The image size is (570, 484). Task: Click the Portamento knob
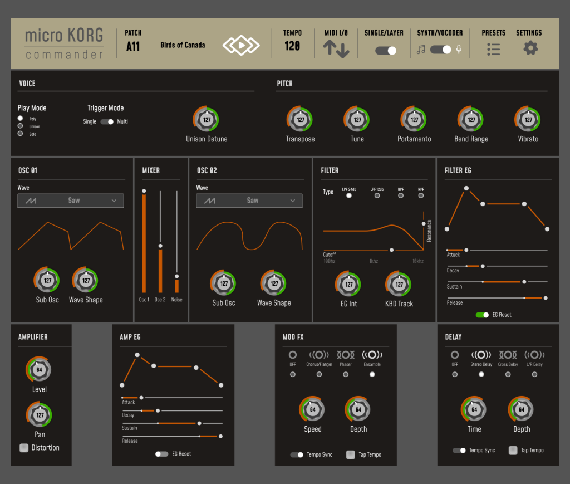[414, 119]
